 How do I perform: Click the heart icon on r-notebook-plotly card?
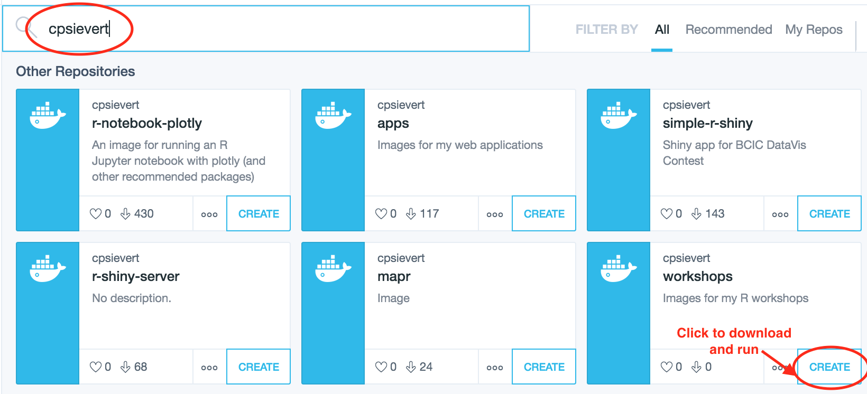(96, 214)
